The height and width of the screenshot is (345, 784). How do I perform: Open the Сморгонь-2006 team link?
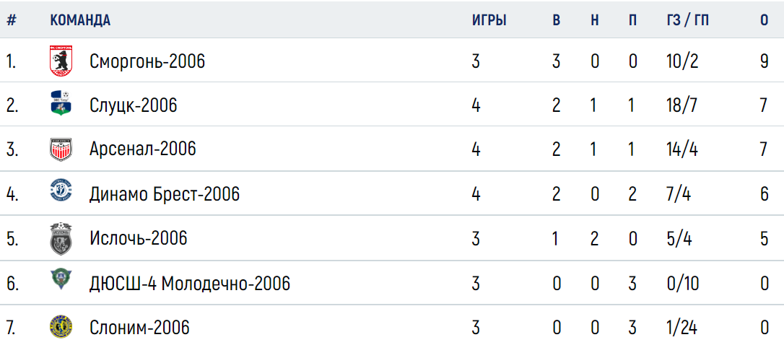147,61
